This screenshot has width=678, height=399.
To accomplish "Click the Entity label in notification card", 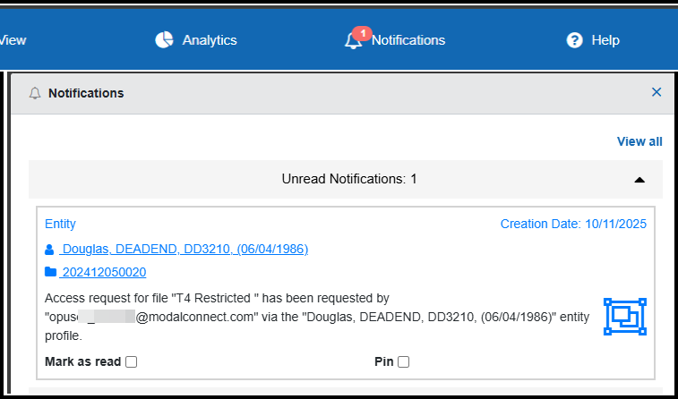I will (x=60, y=224).
